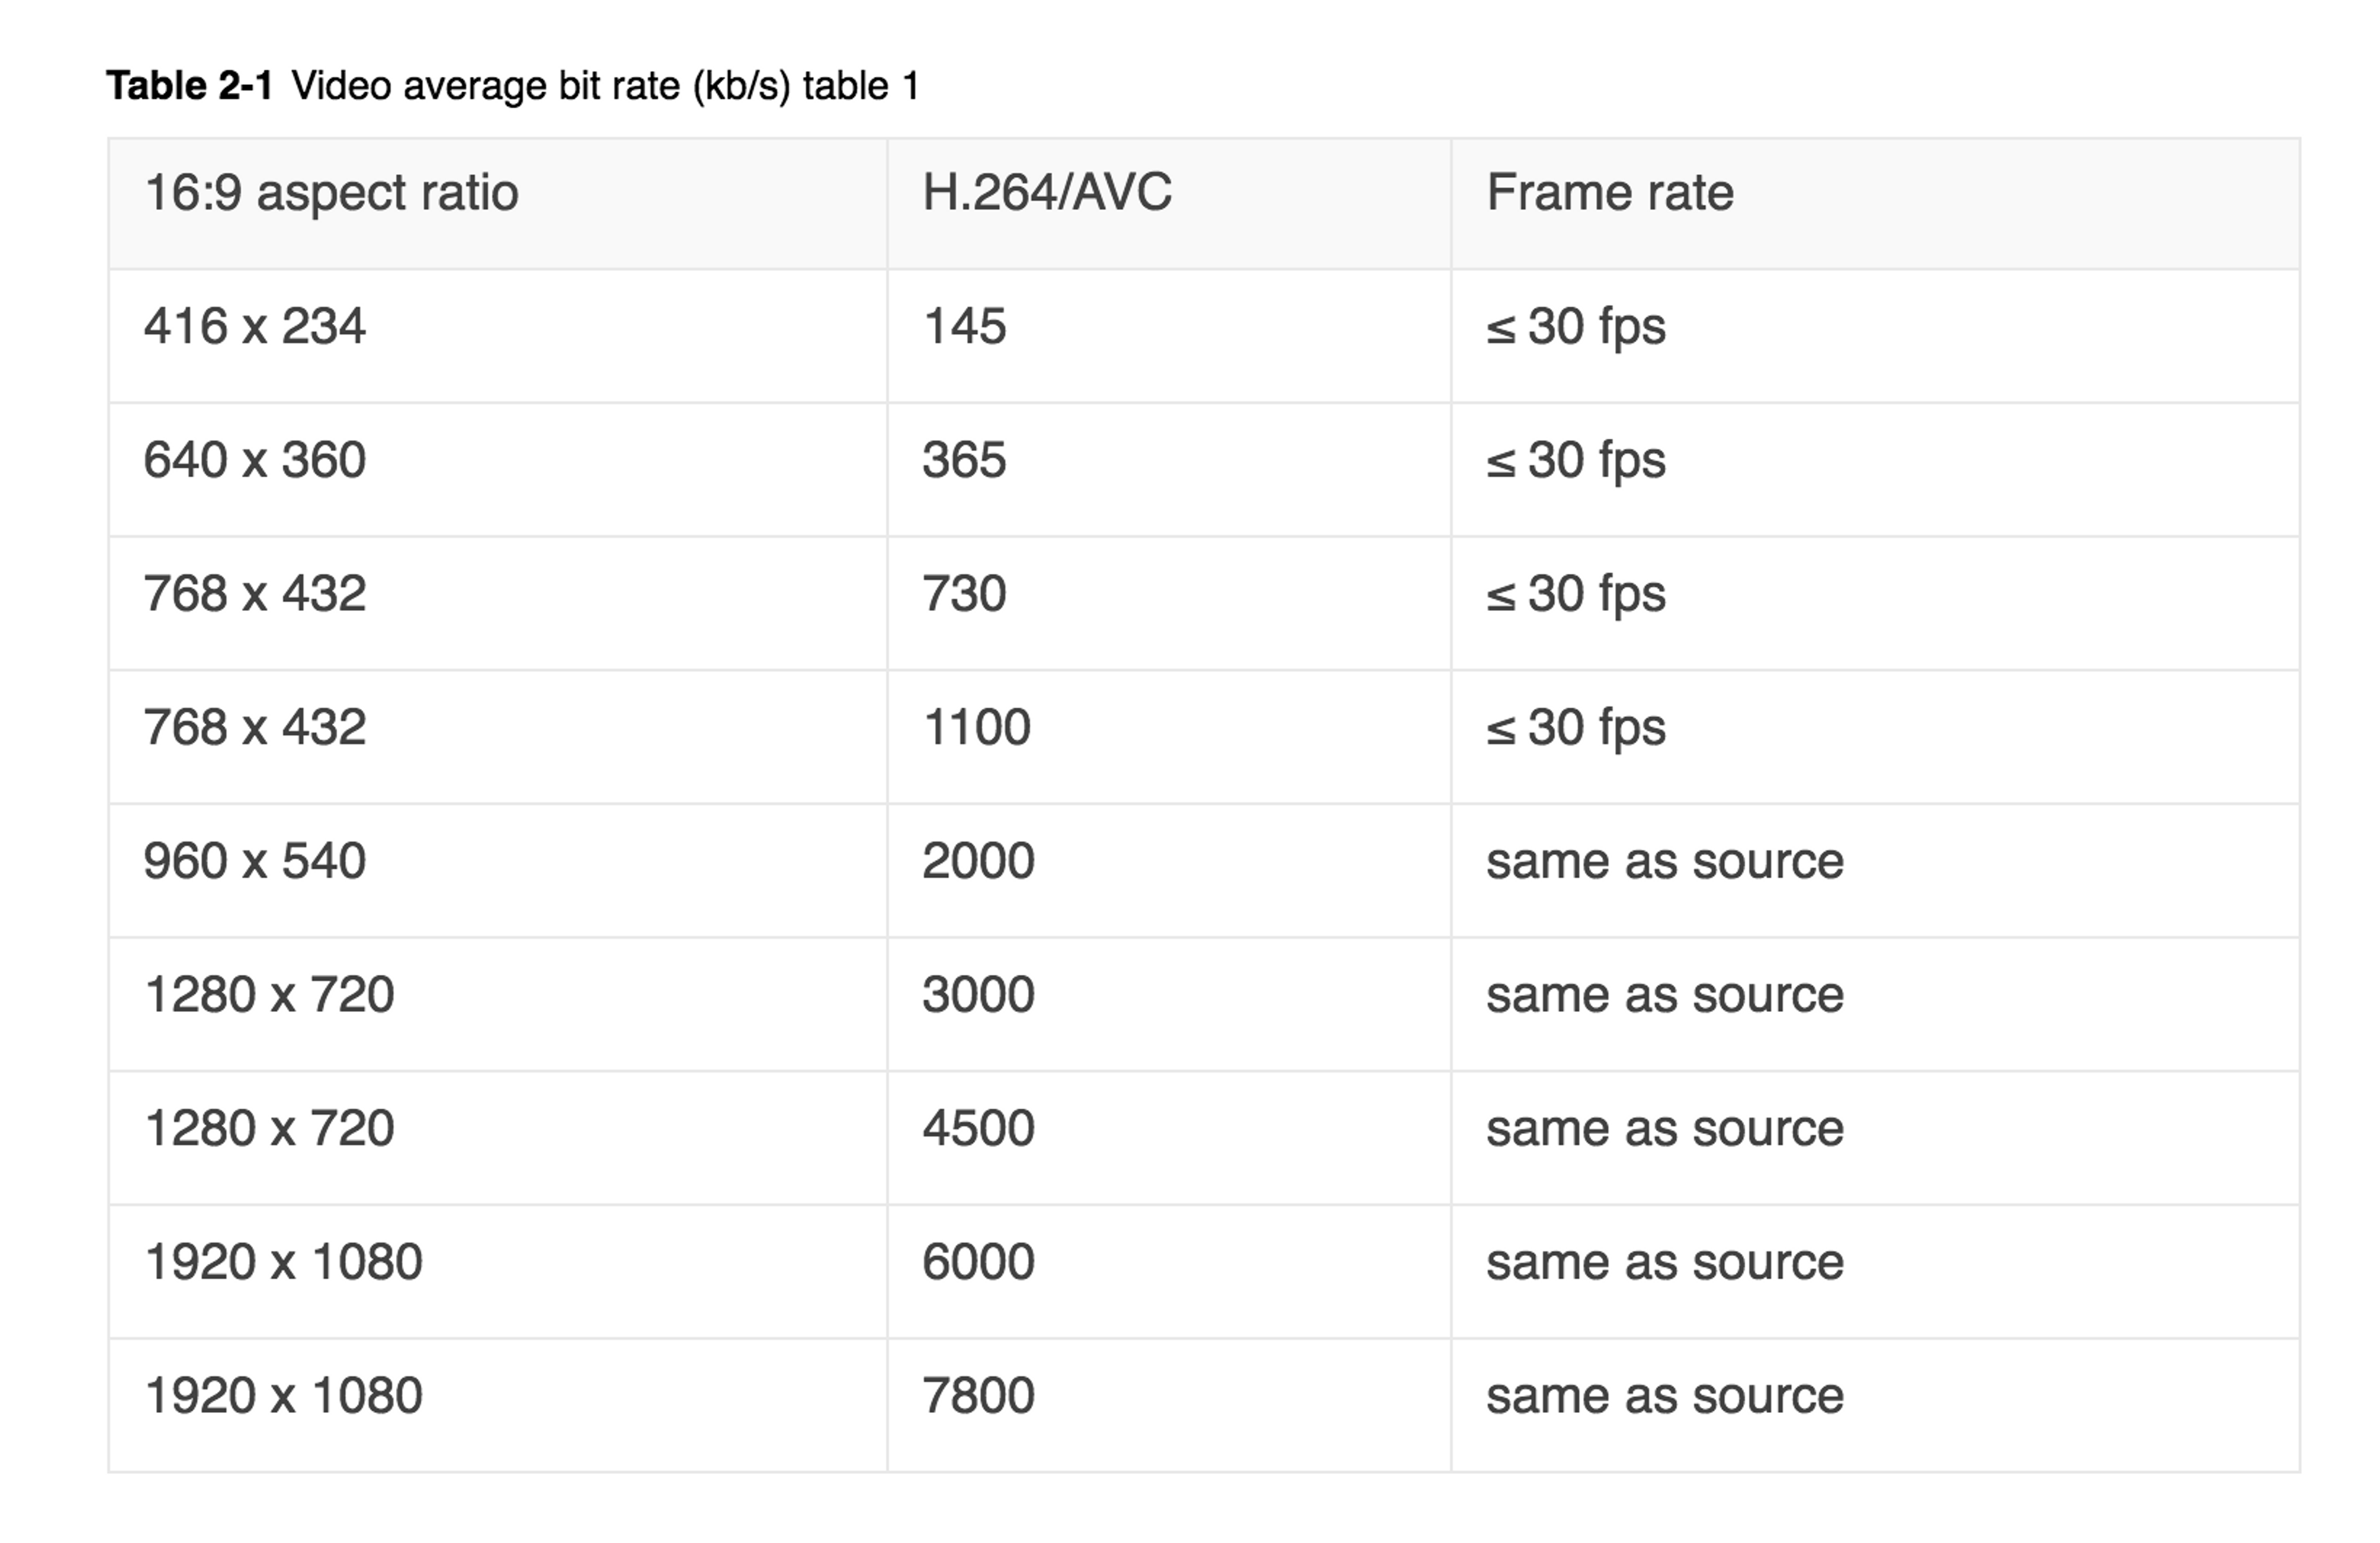Click the Frame rate column header

click(x=1610, y=192)
